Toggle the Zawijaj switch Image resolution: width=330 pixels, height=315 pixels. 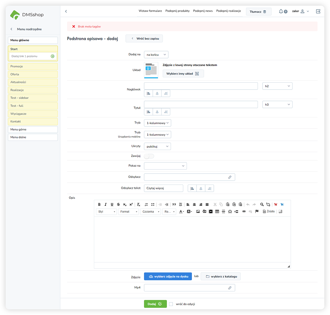(149, 156)
